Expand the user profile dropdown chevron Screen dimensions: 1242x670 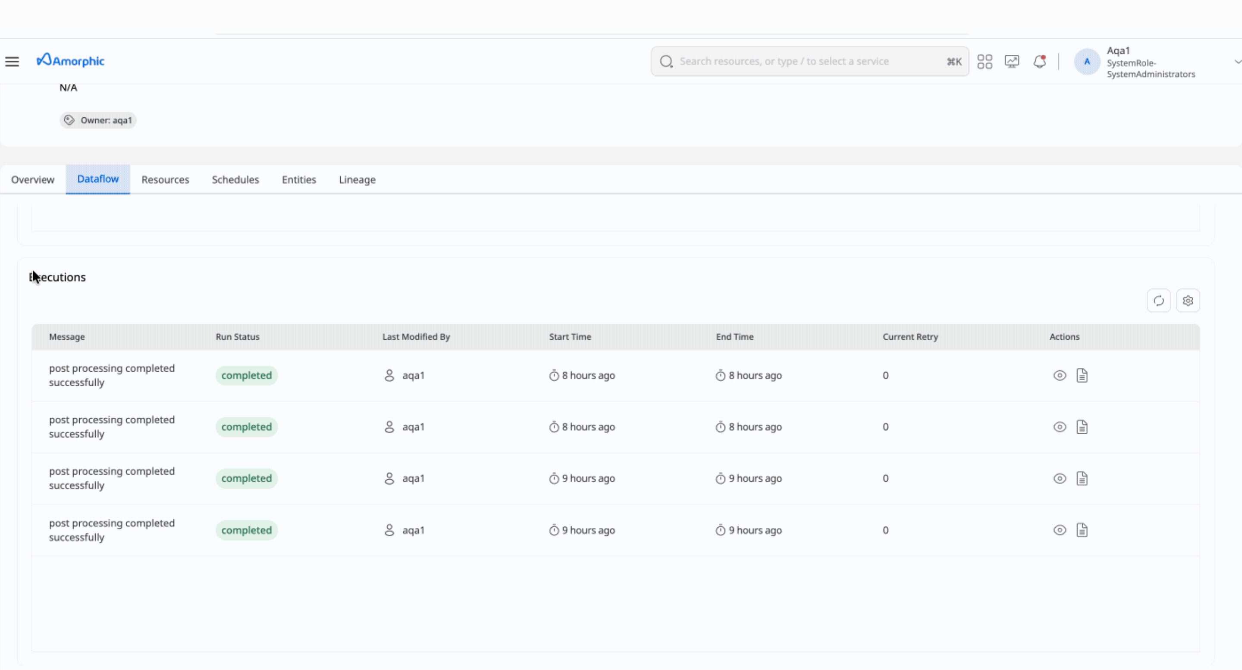(1237, 61)
